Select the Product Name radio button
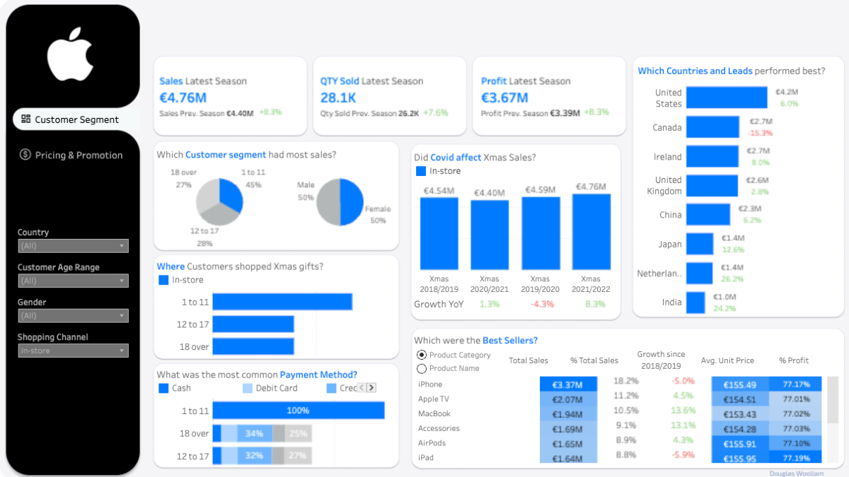Viewport: 849px width, 477px height. point(422,368)
